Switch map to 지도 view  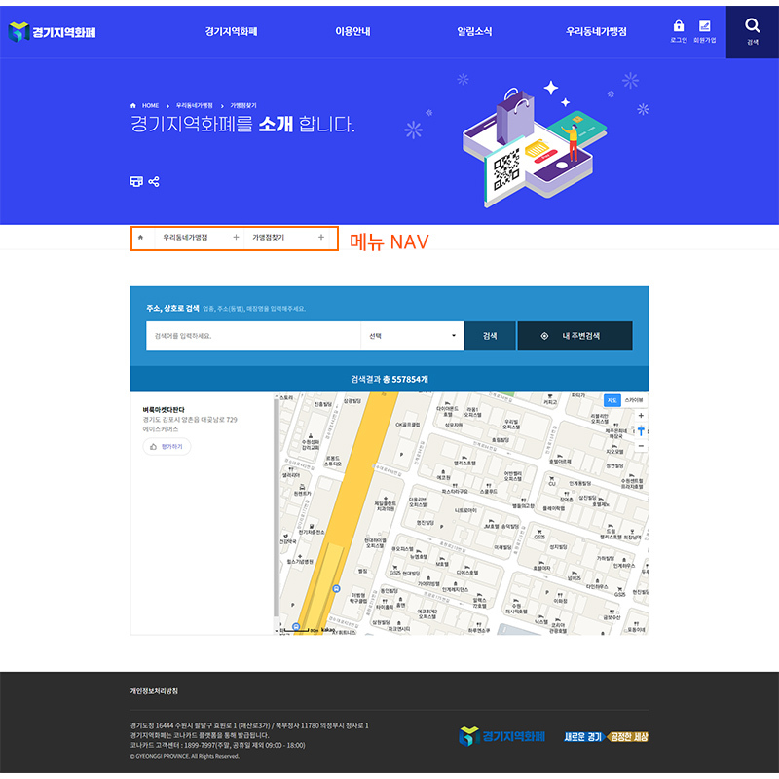click(x=612, y=400)
